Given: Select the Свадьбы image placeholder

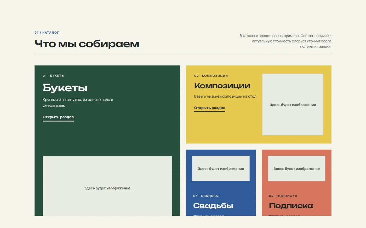Looking at the screenshot, I should (221, 169).
